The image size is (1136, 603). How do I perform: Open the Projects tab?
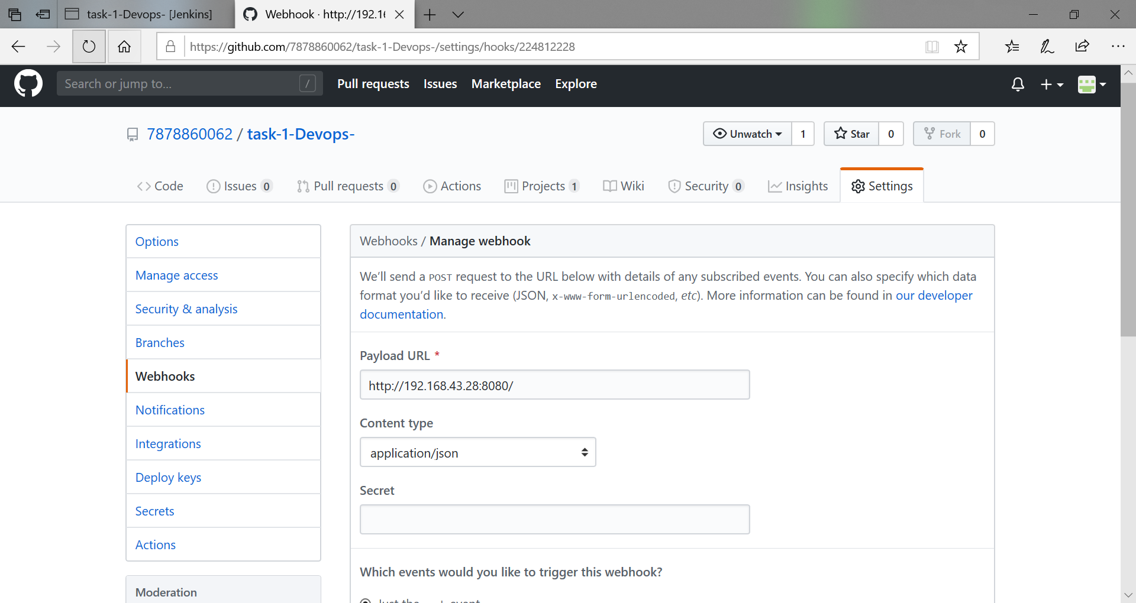(x=541, y=186)
